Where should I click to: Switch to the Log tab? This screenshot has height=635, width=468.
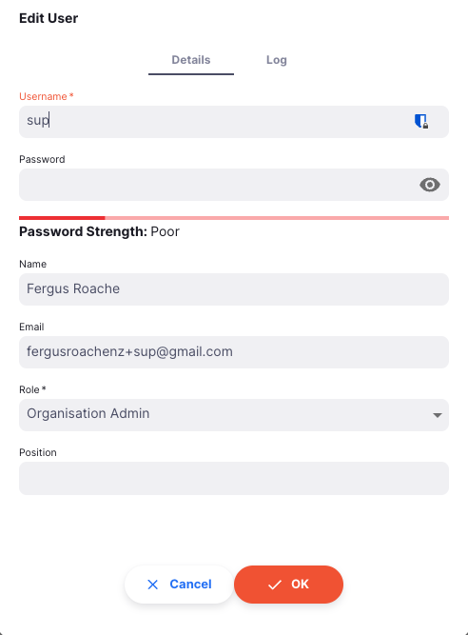tap(277, 60)
